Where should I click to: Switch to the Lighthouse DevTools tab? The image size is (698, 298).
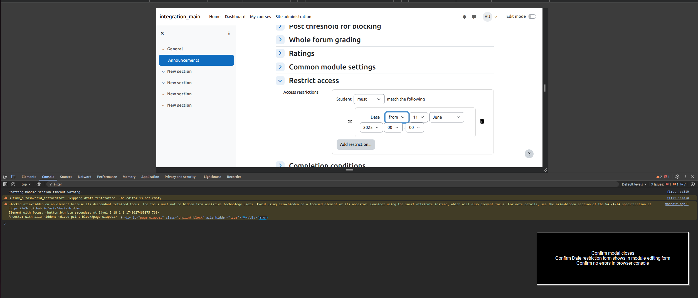tap(212, 177)
